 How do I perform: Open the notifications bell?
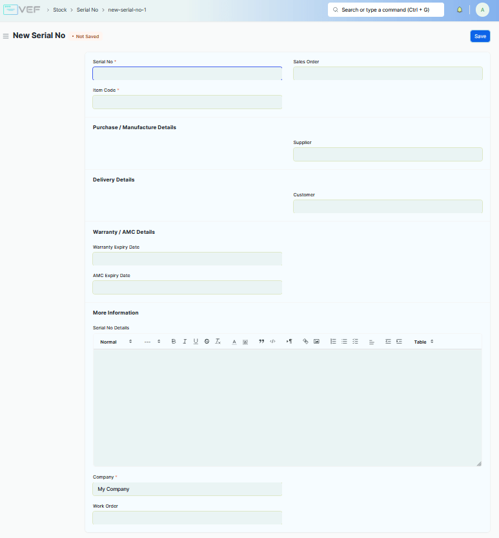click(x=460, y=10)
